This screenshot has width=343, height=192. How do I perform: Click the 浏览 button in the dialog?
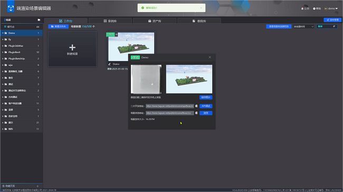tap(206, 113)
